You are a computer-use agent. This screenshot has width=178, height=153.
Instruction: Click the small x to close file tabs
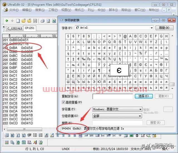pos(4,27)
